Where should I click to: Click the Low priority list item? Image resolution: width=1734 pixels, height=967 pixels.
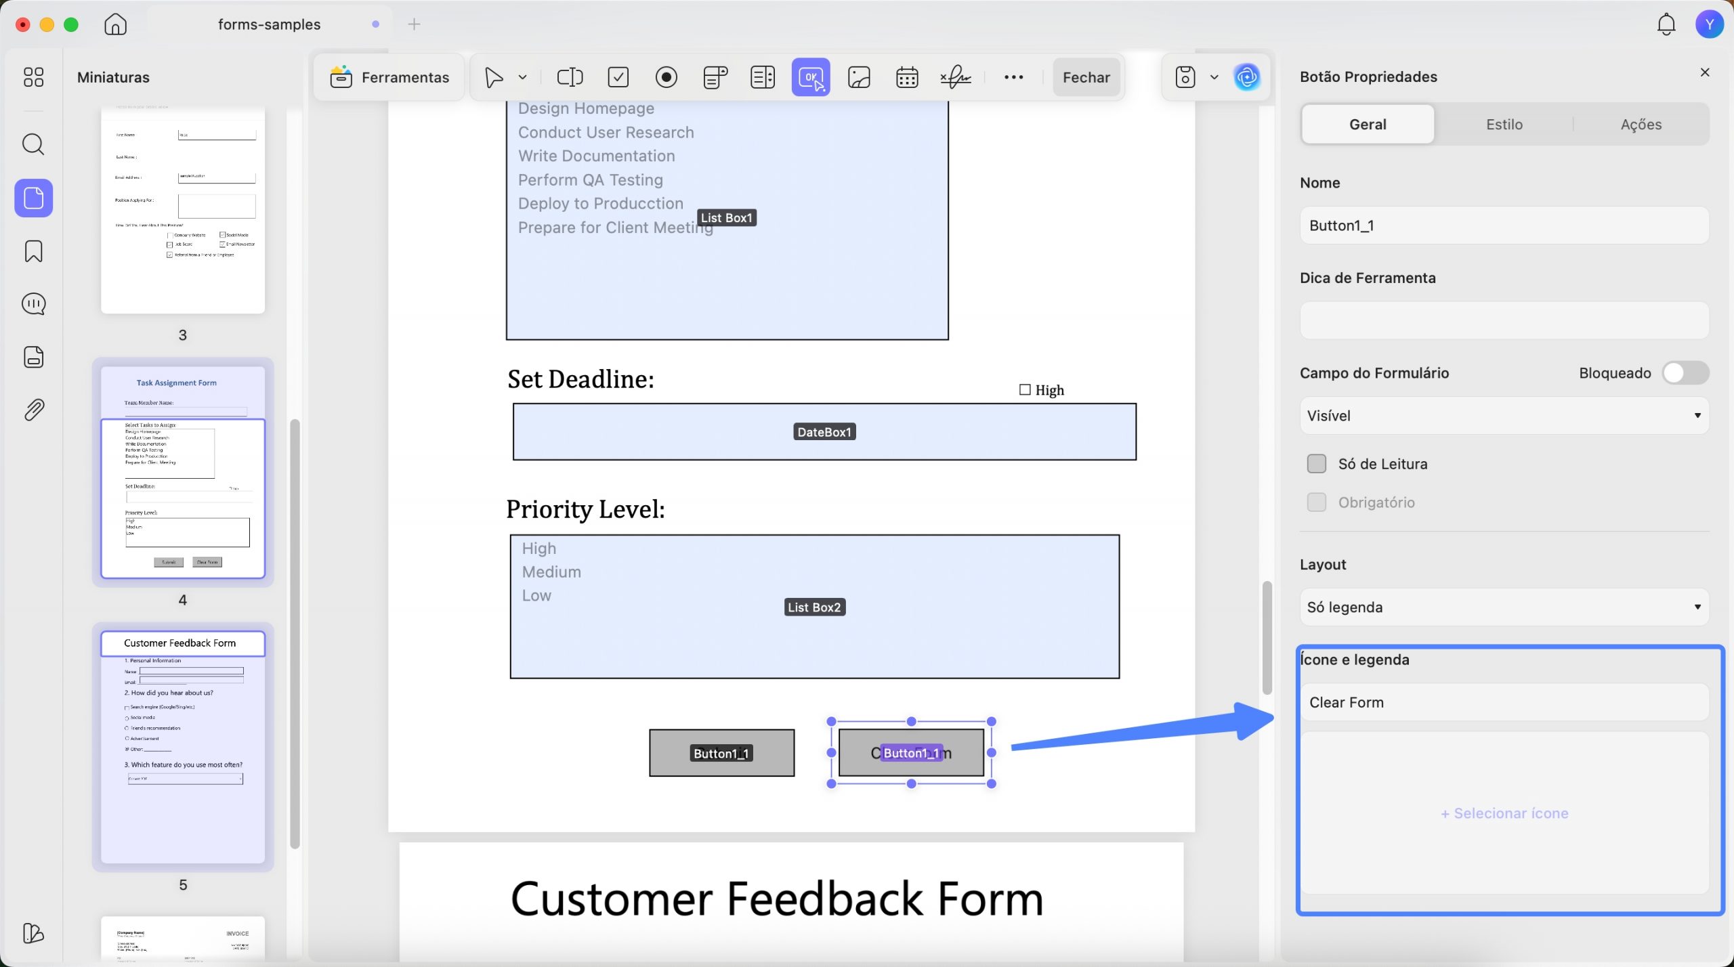tap(536, 596)
